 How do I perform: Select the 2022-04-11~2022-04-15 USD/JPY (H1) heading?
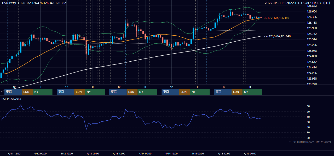tap(298, 3)
